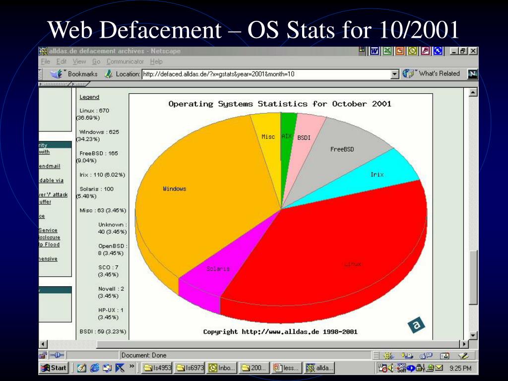Switch to the ls6973 taskbar window
The width and height of the screenshot is (508, 381).
tap(190, 368)
